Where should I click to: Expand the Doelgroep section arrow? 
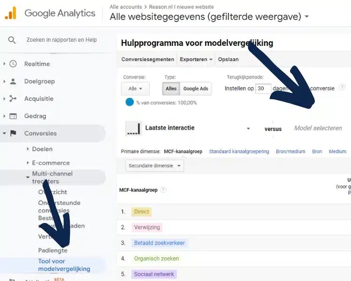coord(4,81)
